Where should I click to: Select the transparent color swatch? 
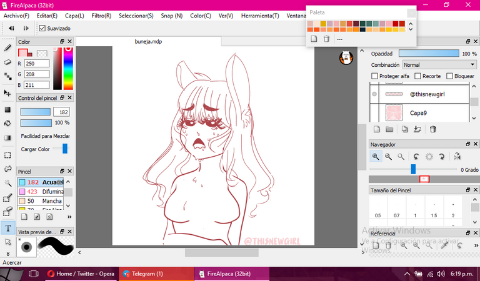(x=42, y=54)
